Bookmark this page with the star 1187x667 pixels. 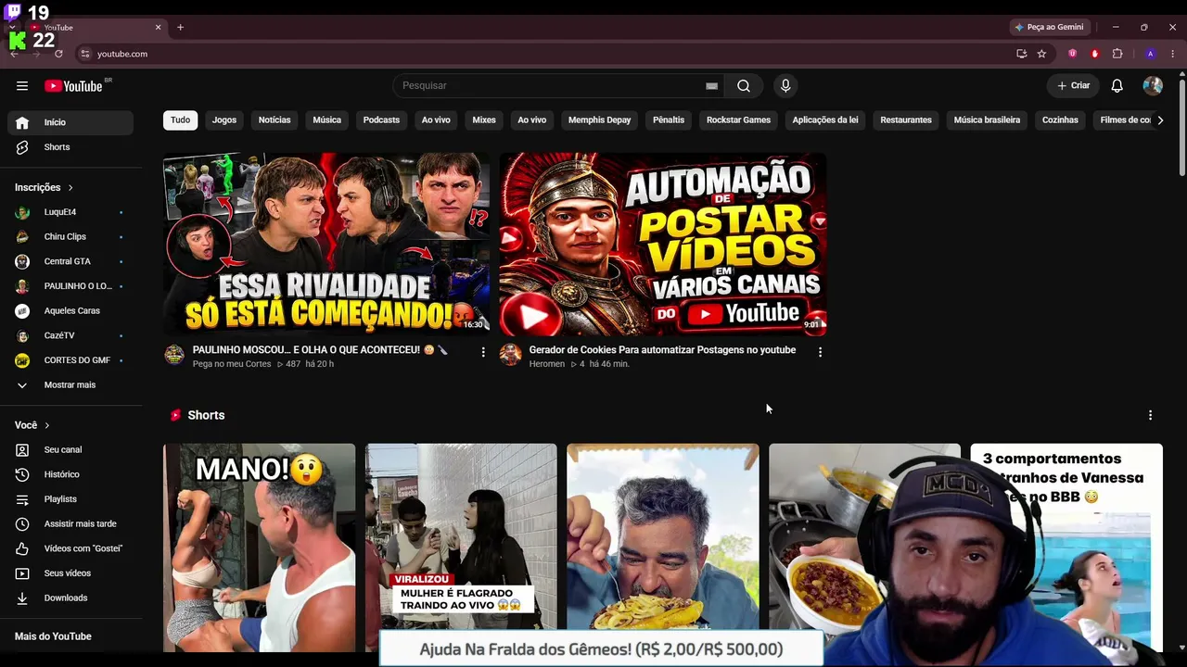(x=1041, y=54)
